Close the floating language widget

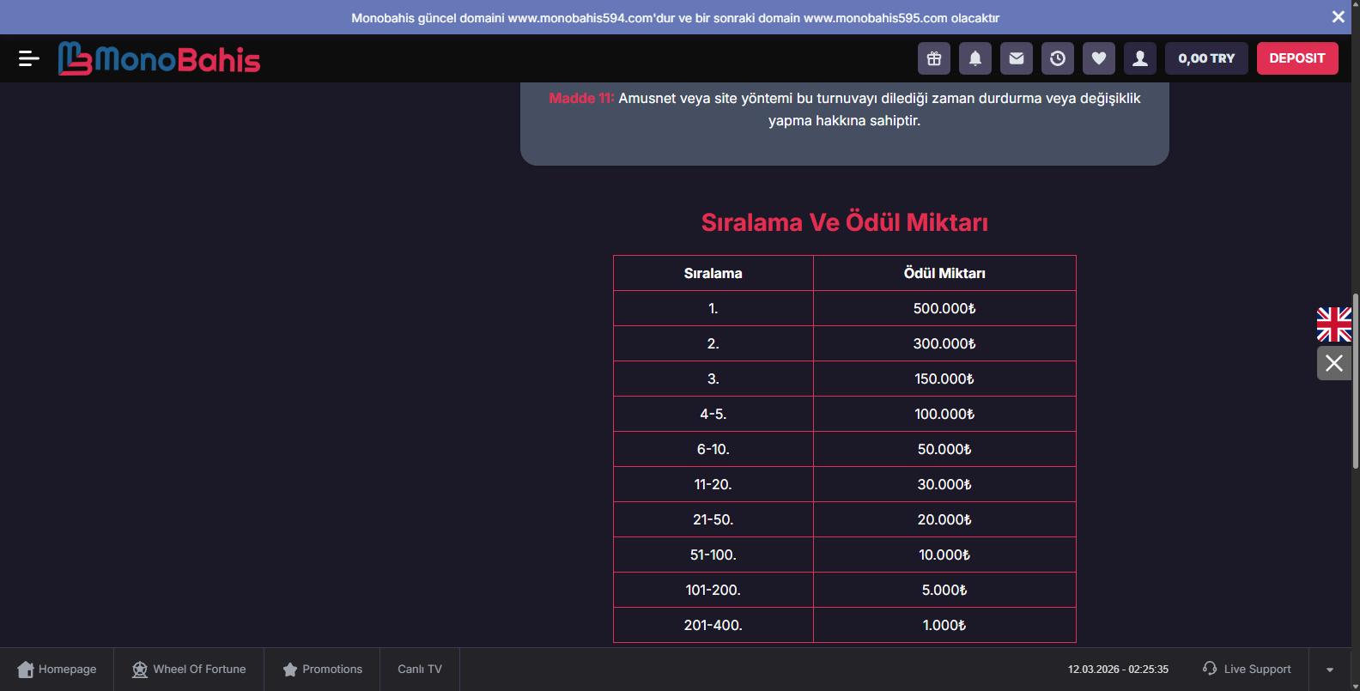pos(1334,363)
